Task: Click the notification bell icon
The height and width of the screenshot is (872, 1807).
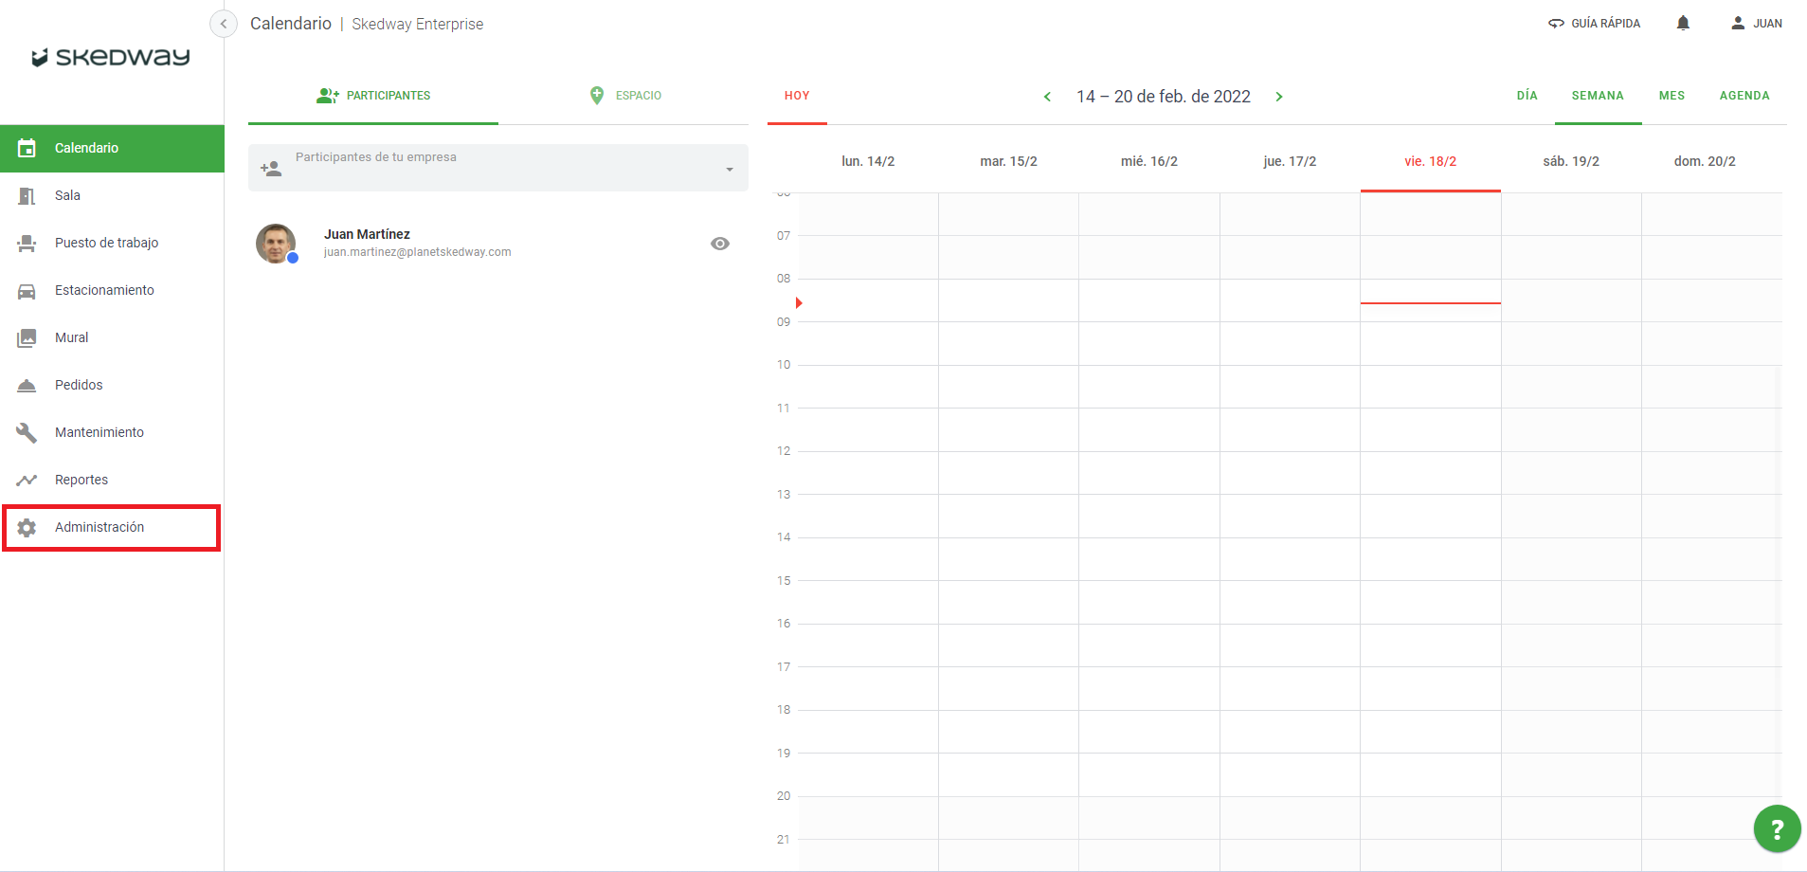Action: point(1683,24)
